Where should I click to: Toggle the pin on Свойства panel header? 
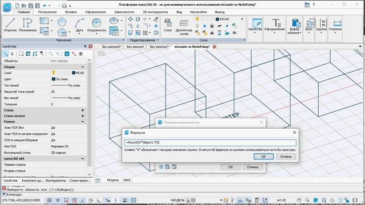pyautogui.click(x=85, y=47)
